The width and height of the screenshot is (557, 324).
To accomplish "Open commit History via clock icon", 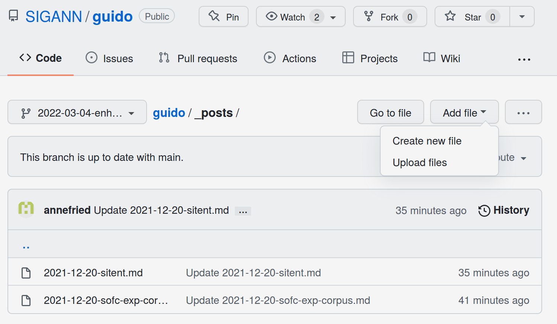I will (x=484, y=210).
